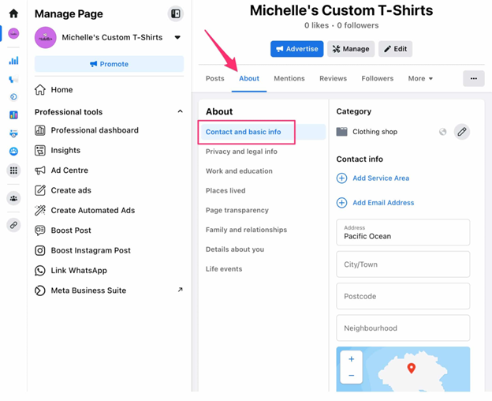Open Insights in Professional tools

109,151
